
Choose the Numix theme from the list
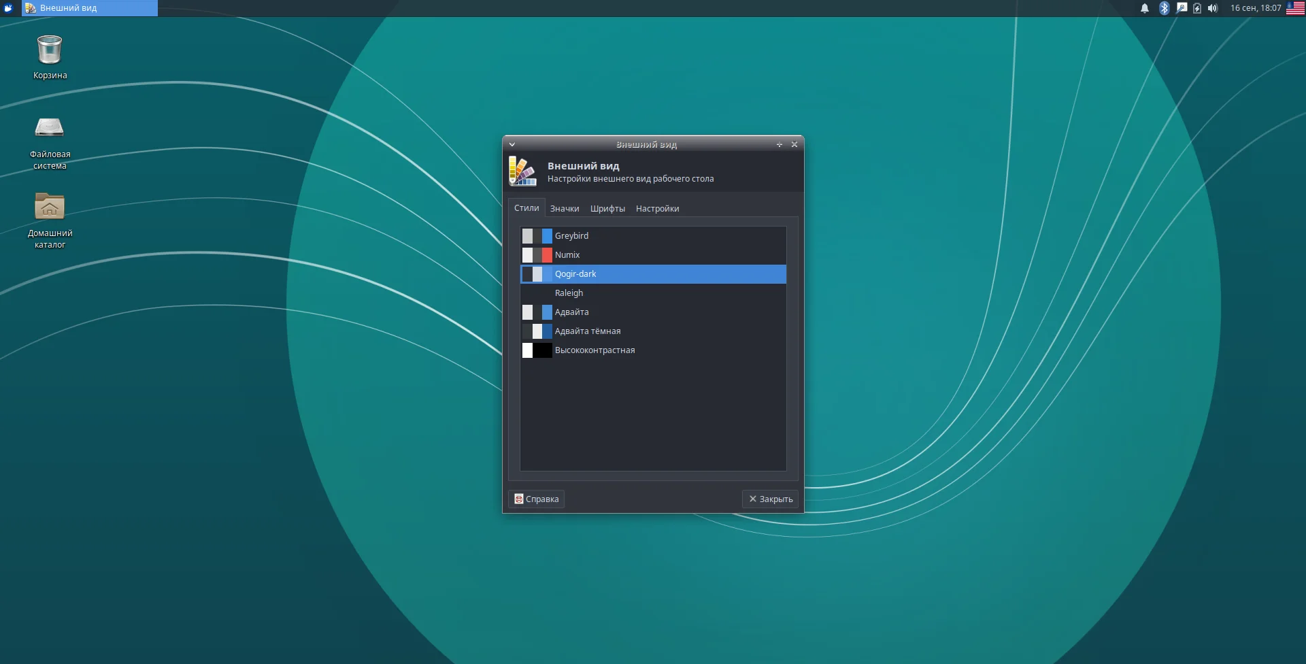click(x=567, y=255)
